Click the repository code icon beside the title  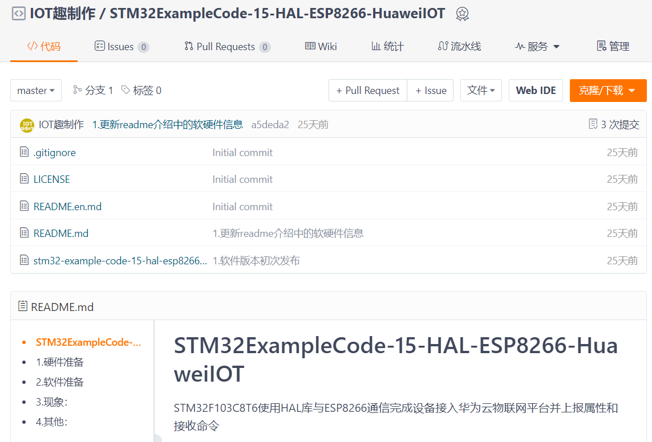pyautogui.click(x=18, y=14)
